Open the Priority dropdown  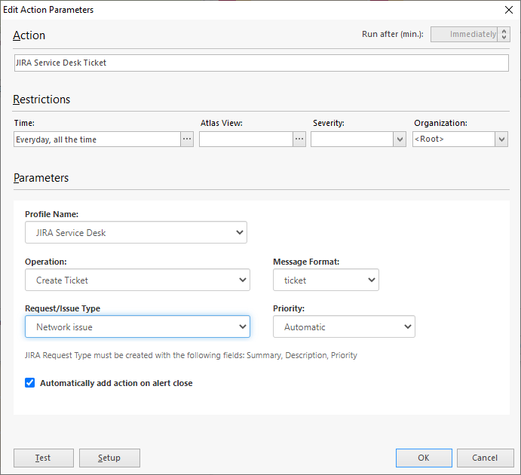point(344,326)
